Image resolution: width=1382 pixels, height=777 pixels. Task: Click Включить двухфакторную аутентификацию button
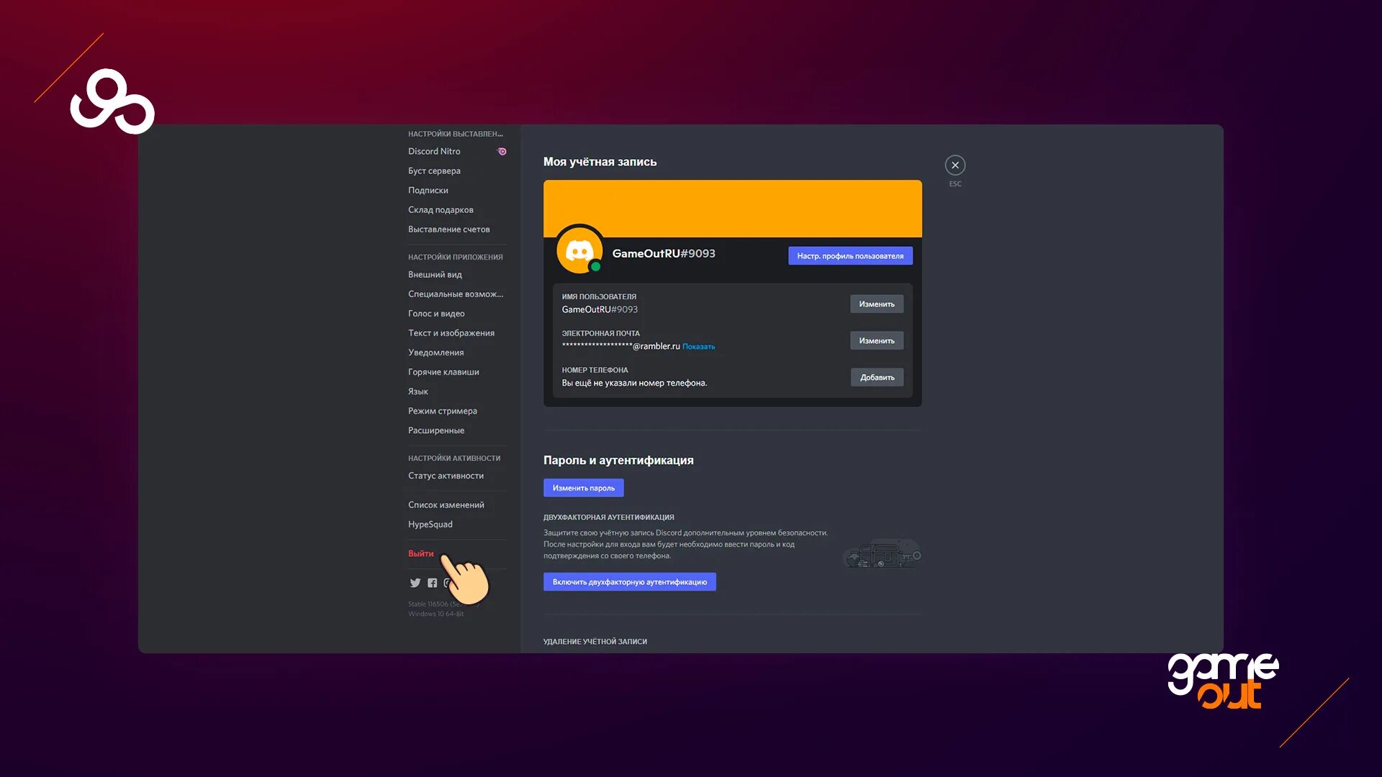630,582
